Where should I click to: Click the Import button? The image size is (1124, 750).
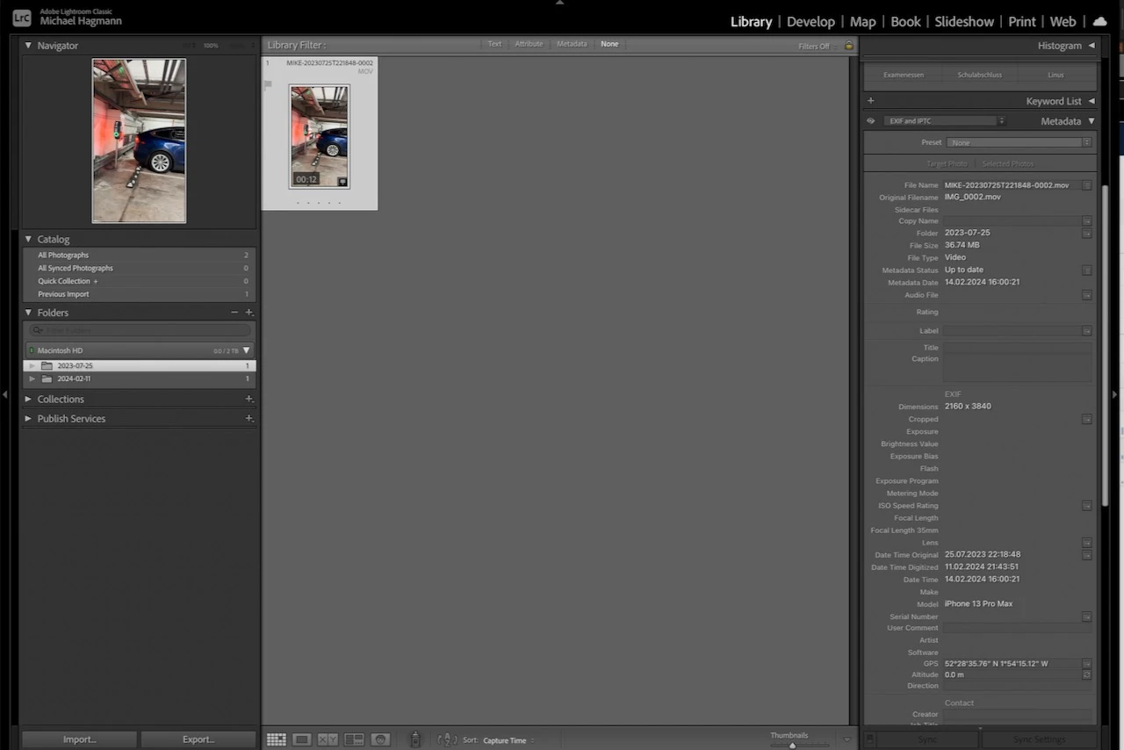79,739
